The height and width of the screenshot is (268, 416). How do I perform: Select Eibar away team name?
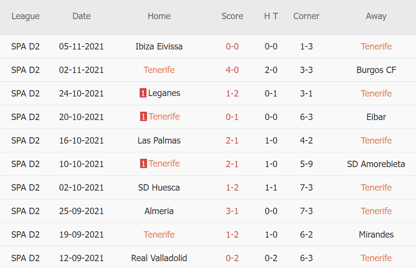tap(376, 117)
